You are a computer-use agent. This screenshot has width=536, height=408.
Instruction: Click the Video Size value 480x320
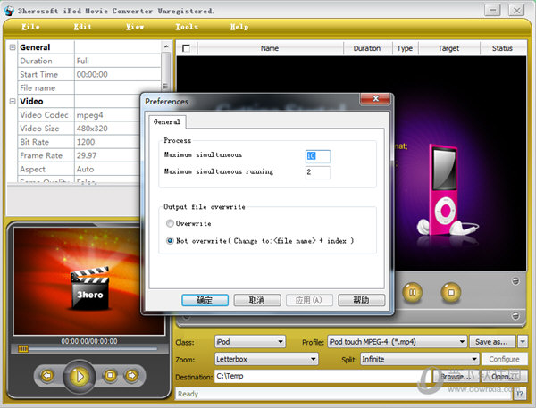[x=92, y=129]
